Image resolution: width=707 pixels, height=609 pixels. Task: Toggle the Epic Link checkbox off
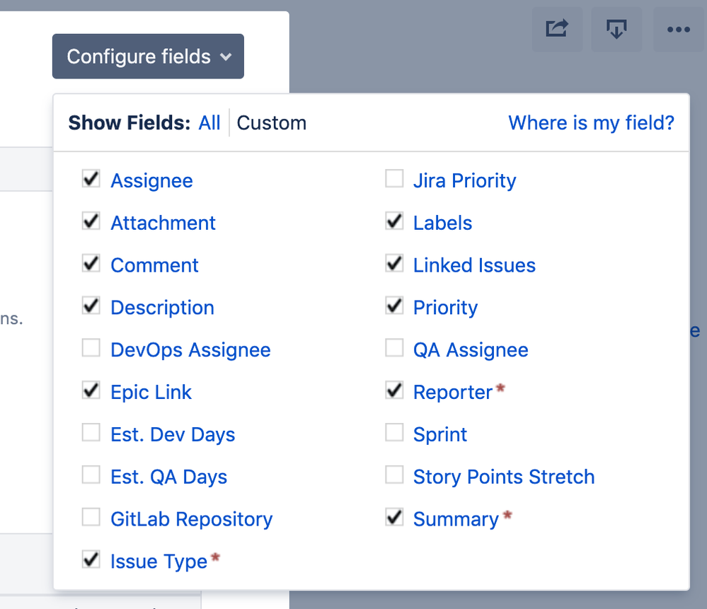pyautogui.click(x=91, y=390)
